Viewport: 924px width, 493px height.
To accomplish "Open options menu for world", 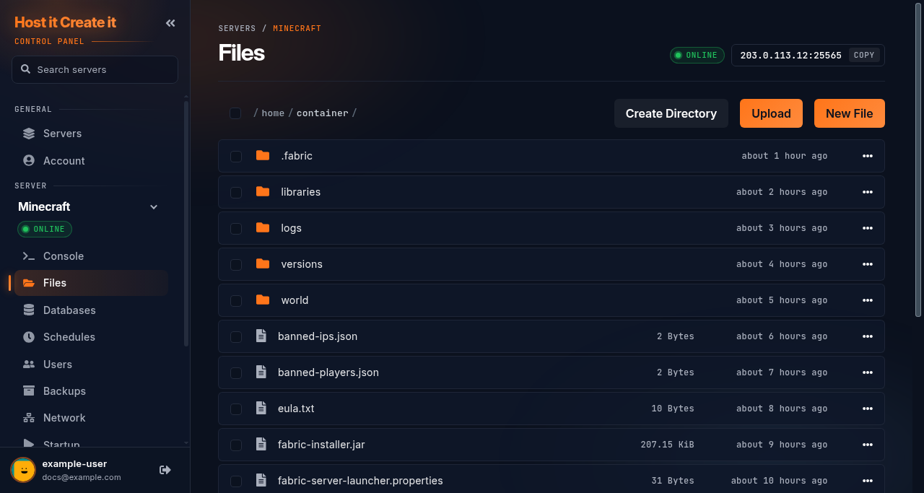I will (868, 300).
